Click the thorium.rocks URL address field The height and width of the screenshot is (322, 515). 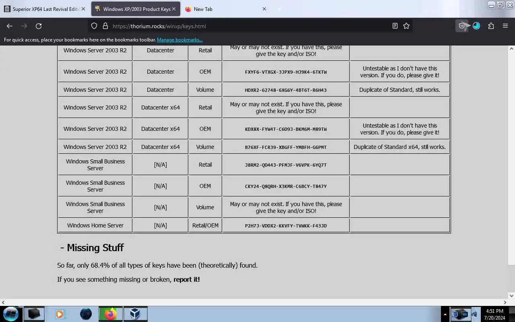(x=249, y=26)
